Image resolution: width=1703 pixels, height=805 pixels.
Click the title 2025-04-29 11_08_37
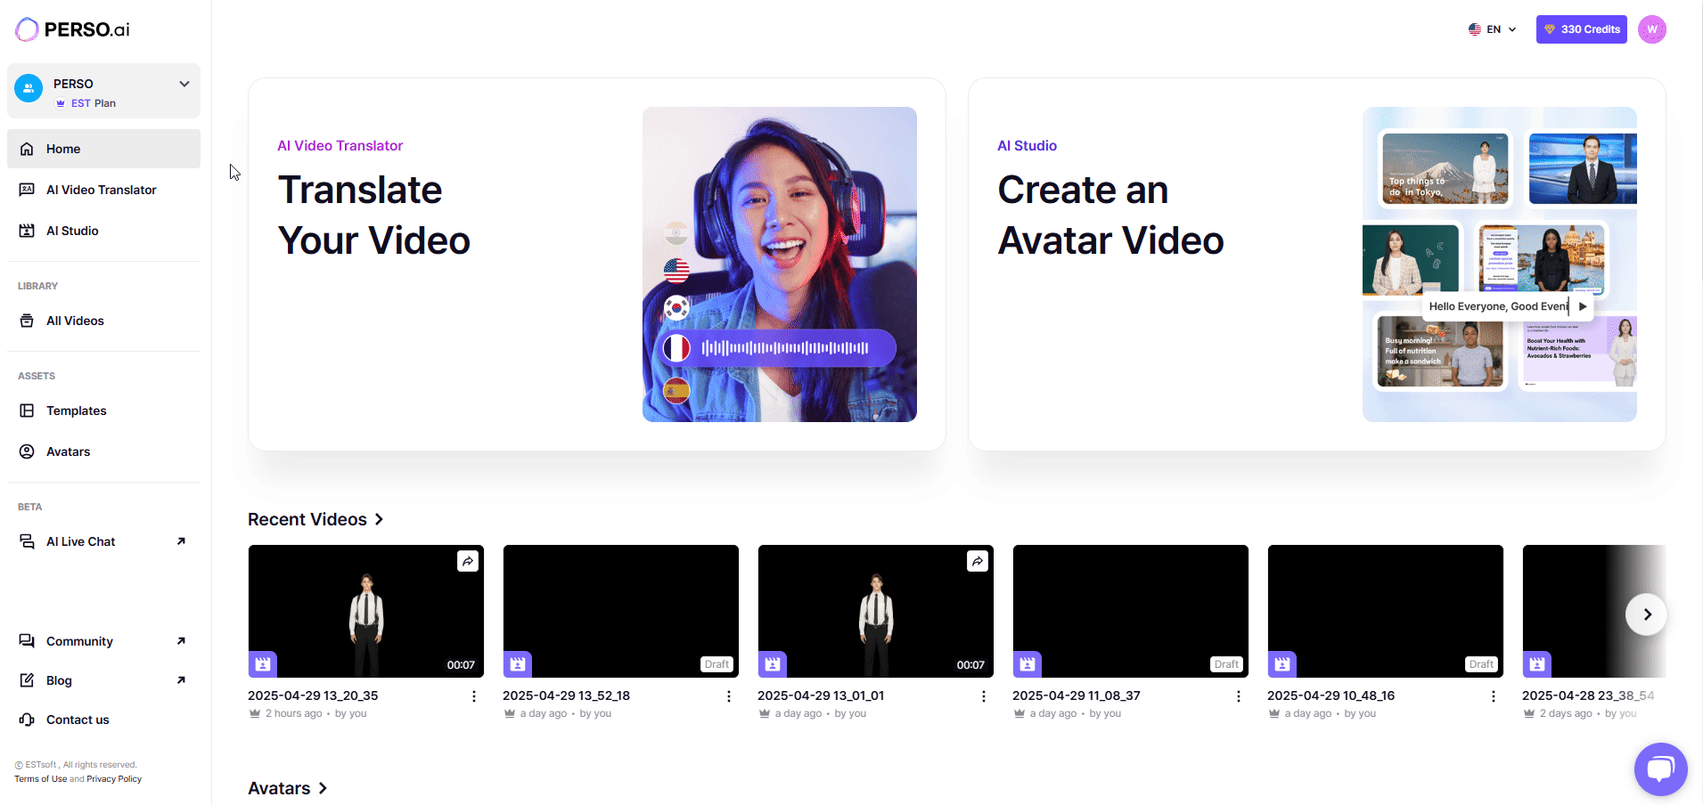[1077, 695]
